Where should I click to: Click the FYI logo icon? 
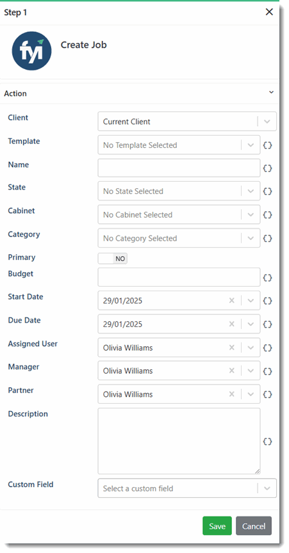pos(32,51)
